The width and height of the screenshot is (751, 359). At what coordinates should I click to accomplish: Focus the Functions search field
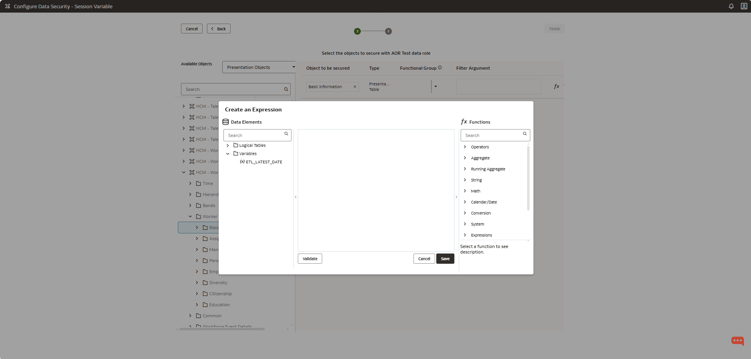pos(495,135)
